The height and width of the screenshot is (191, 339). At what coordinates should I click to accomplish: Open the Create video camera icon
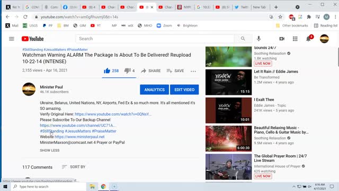[282, 39]
